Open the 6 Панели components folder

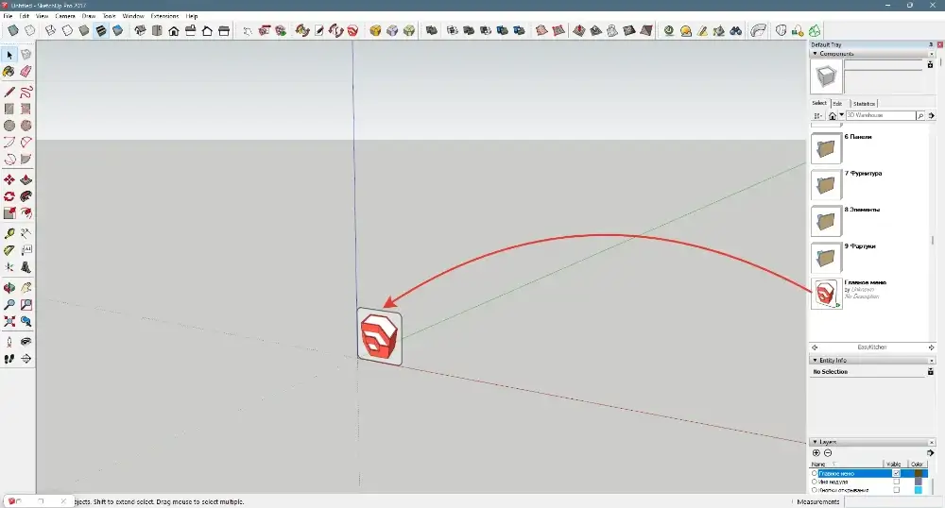(x=826, y=148)
